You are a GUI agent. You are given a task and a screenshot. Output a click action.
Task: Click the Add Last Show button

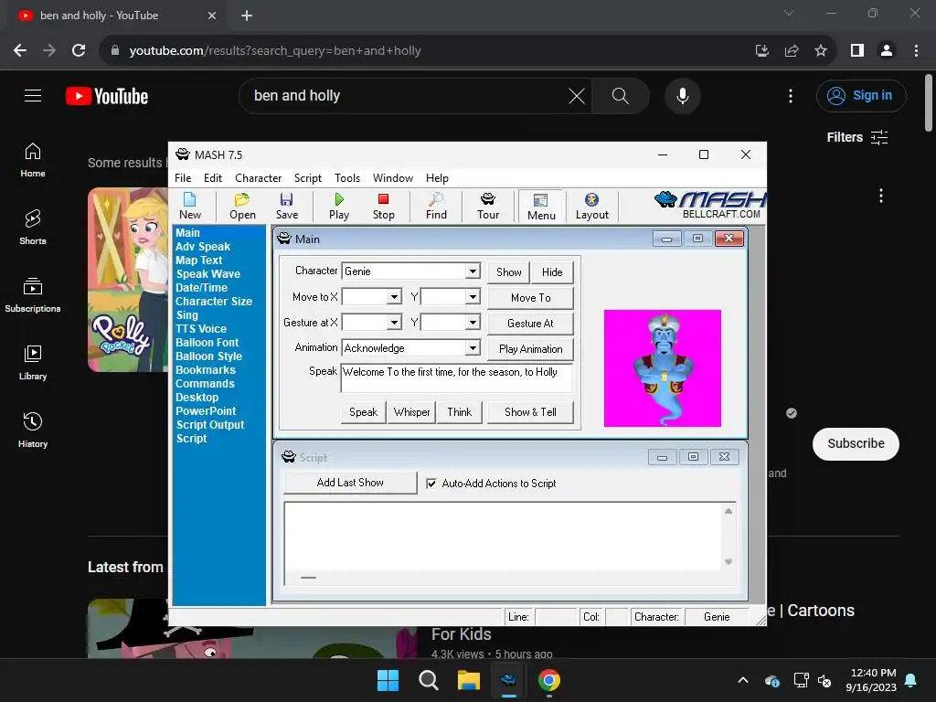(350, 483)
